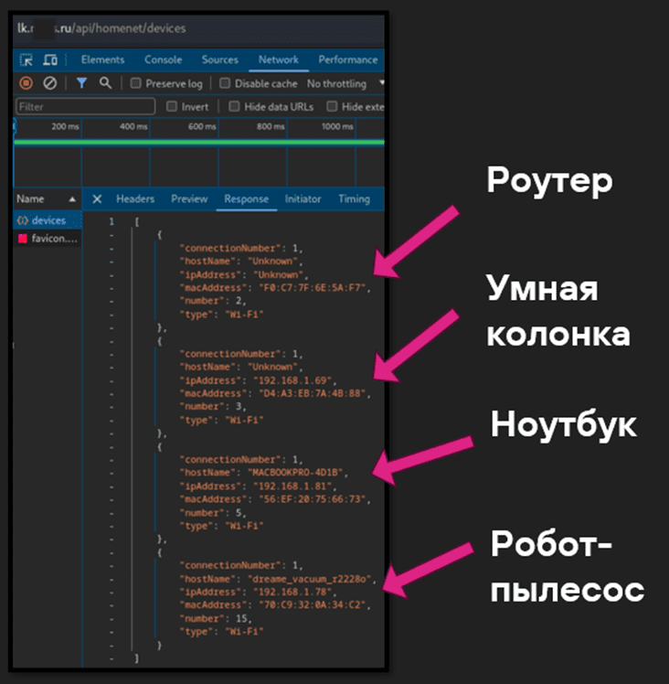The width and height of the screenshot is (669, 684).
Task: Select the favicon request in list
Action: tap(49, 239)
